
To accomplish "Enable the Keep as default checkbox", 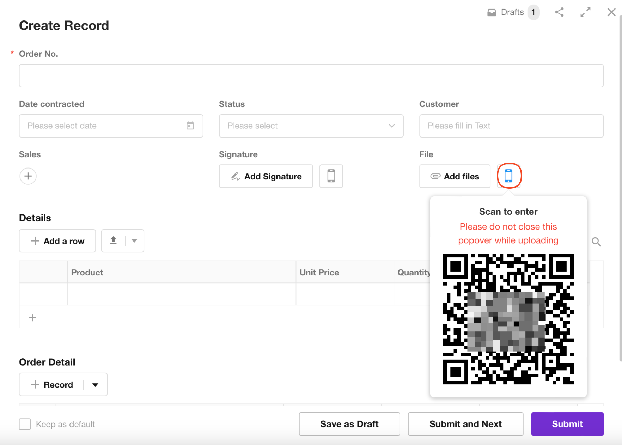I will click(25, 424).
